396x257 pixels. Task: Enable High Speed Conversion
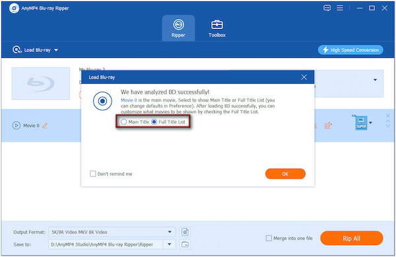pyautogui.click(x=350, y=50)
